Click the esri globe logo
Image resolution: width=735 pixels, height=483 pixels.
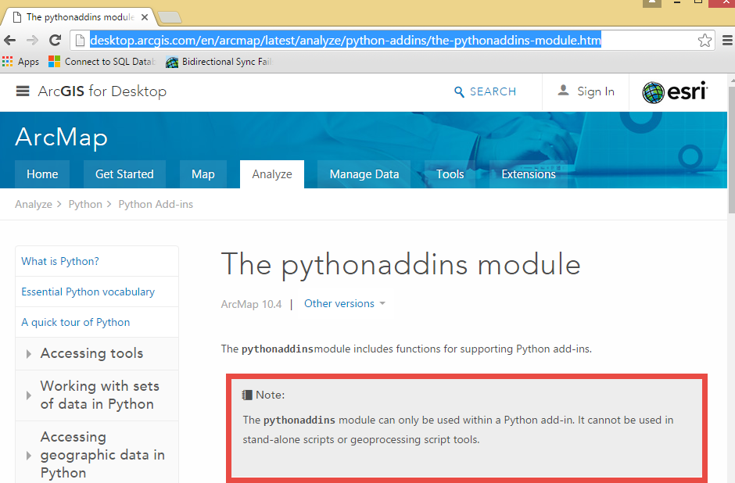(x=653, y=92)
